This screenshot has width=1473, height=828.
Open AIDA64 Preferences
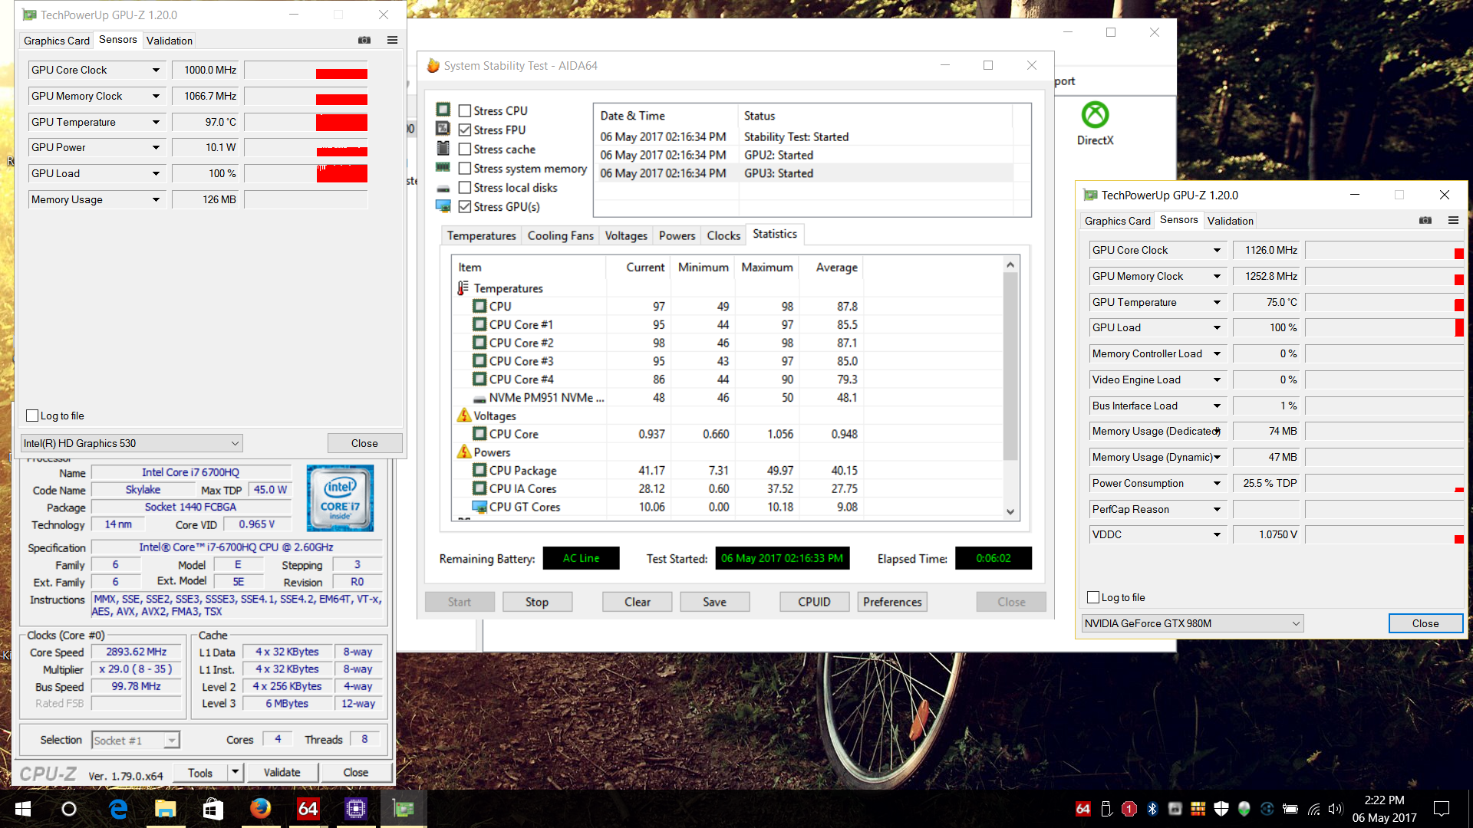(891, 602)
